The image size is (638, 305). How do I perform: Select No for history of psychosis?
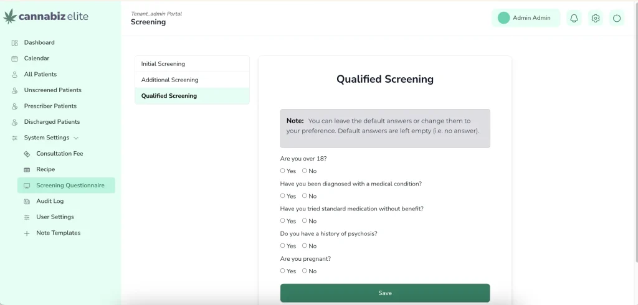click(x=304, y=245)
